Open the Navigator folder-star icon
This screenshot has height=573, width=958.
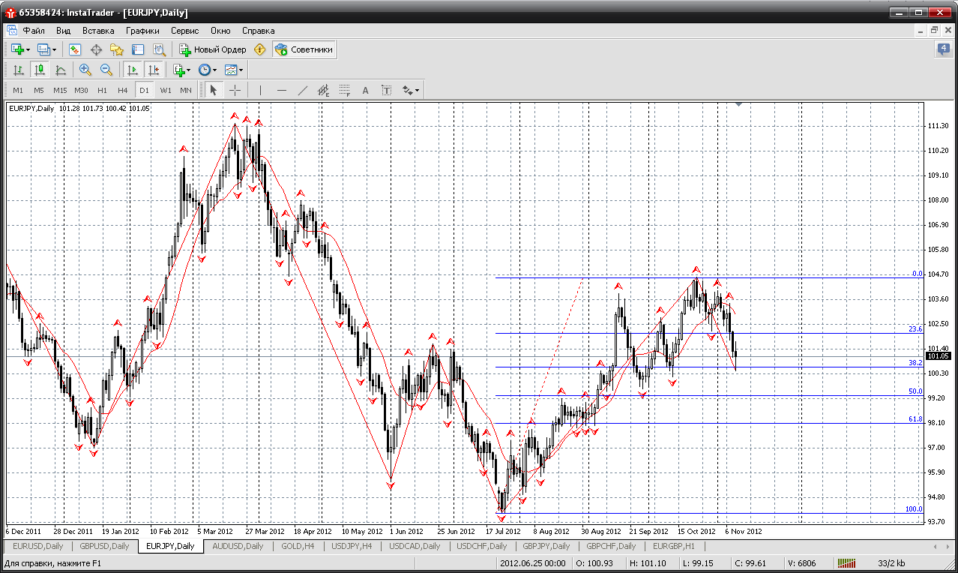tap(117, 49)
